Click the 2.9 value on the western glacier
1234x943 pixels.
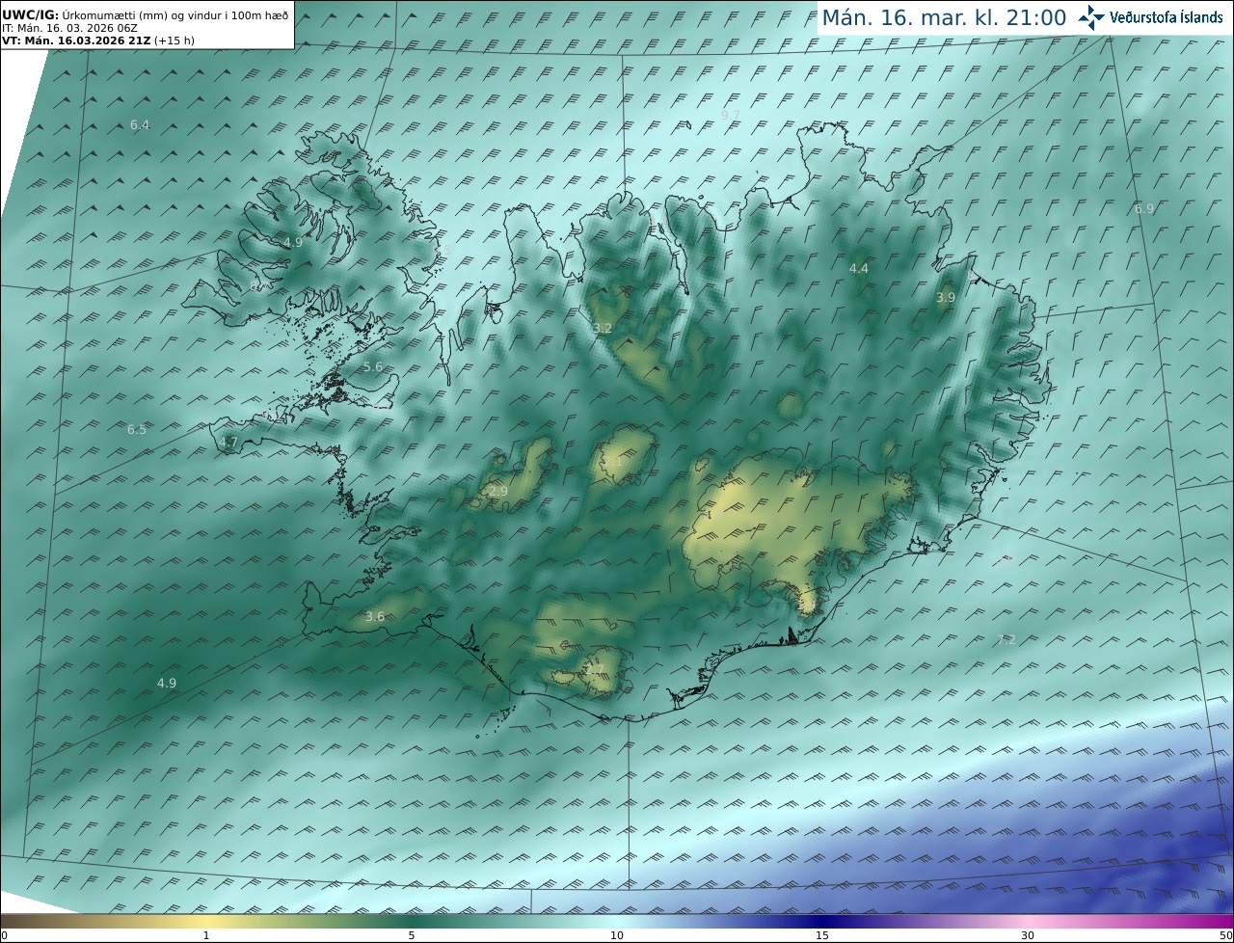(498, 491)
